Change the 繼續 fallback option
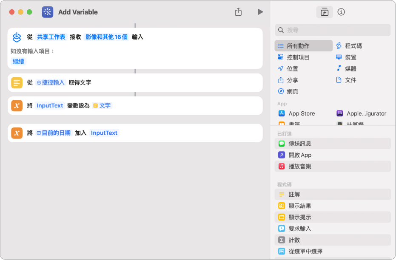Viewport: 396px width, 260px height. tap(19, 61)
